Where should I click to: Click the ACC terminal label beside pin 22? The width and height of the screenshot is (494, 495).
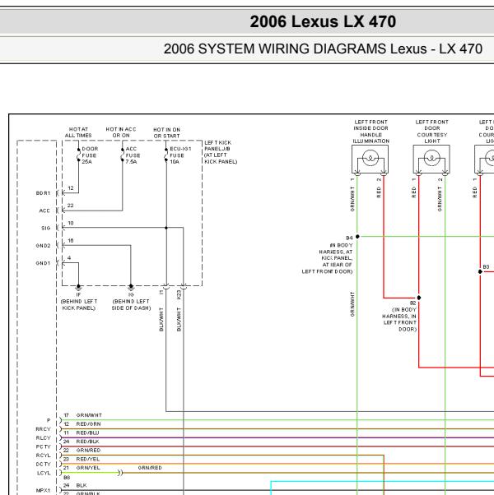tap(44, 210)
